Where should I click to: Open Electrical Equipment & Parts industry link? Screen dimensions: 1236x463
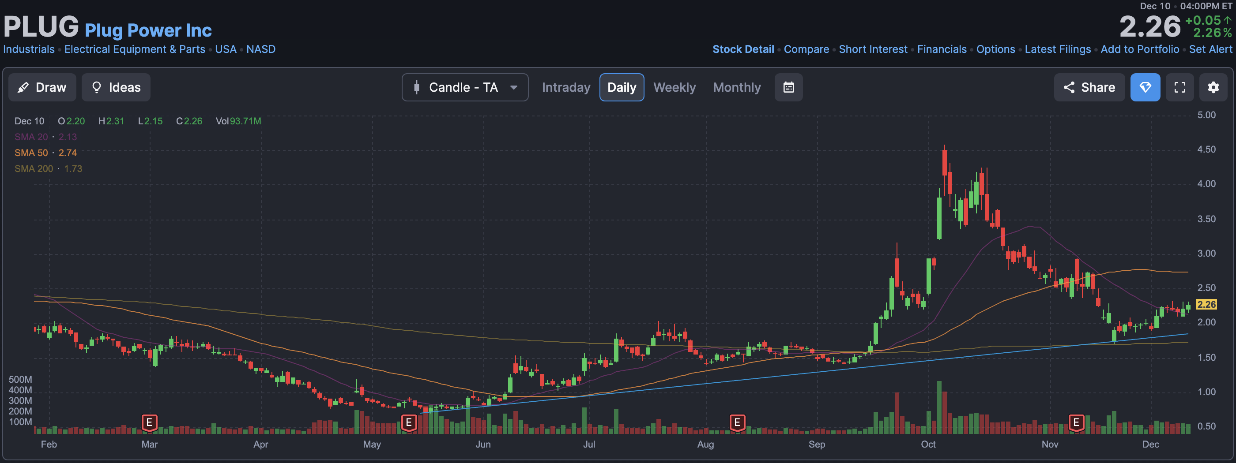[x=134, y=49]
